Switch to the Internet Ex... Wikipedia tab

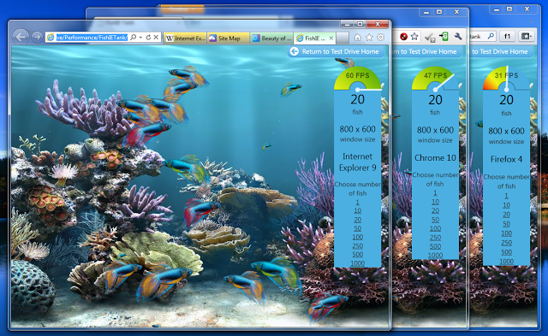tap(185, 38)
